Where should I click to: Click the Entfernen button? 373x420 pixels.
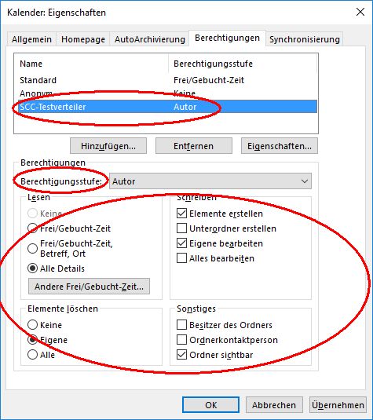click(194, 146)
